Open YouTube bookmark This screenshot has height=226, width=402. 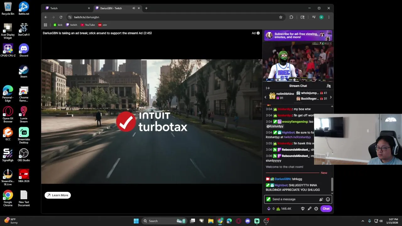[88, 25]
